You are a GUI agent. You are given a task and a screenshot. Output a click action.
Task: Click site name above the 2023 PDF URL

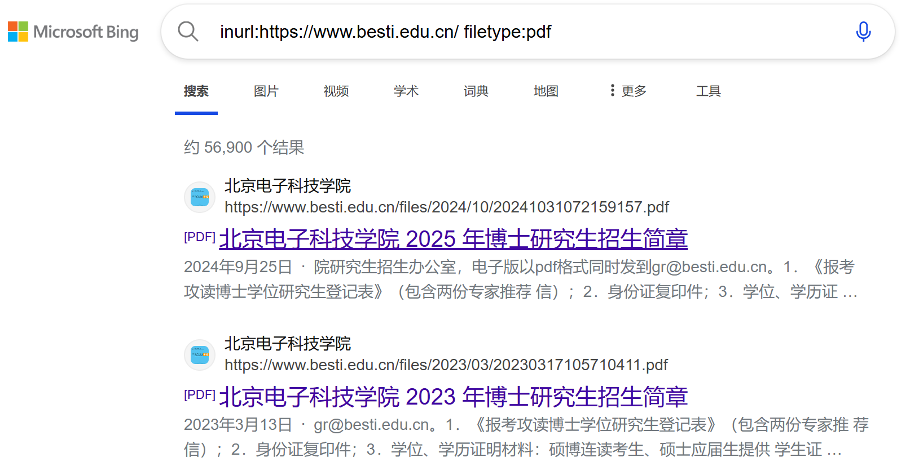[288, 343]
